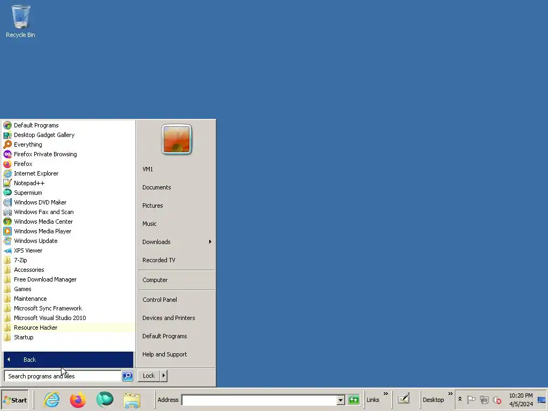Viewport: 548px width, 411px height.
Task: Click the taskbar Address input field
Action: (260, 400)
